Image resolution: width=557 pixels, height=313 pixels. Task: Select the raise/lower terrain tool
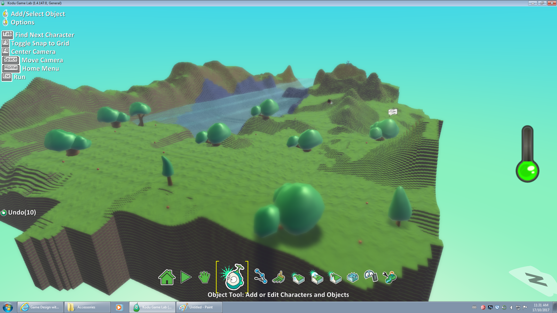point(298,278)
